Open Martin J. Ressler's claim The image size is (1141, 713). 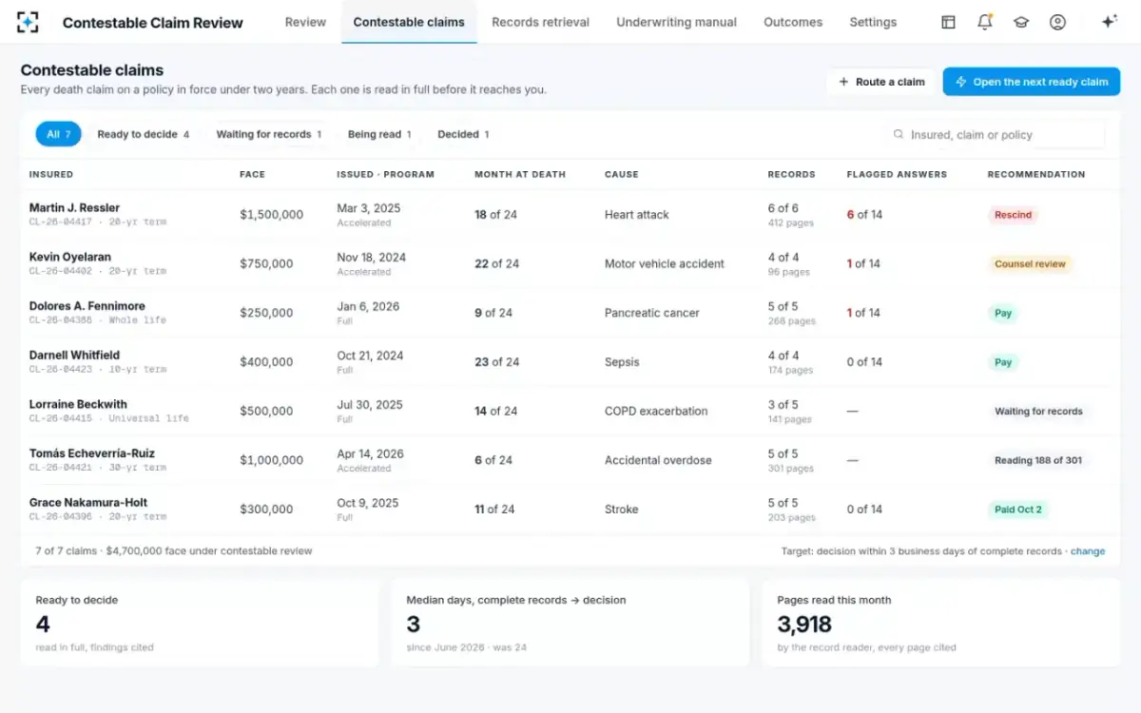[570, 214]
